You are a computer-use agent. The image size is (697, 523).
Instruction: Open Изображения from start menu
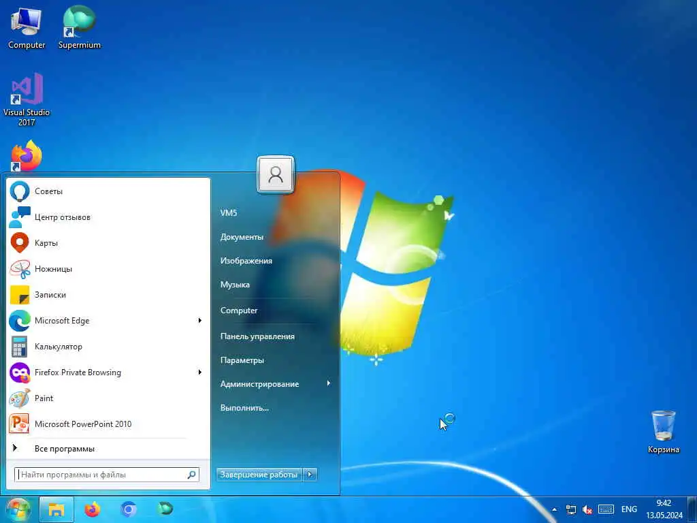tap(246, 261)
